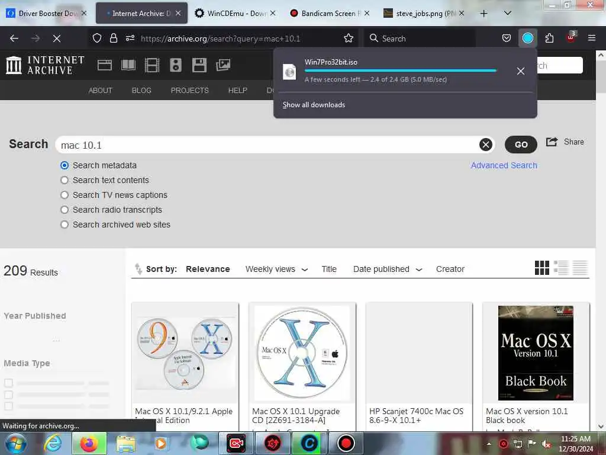Open Bandicam record button on taskbar
The width and height of the screenshot is (606, 455).
[346, 443]
